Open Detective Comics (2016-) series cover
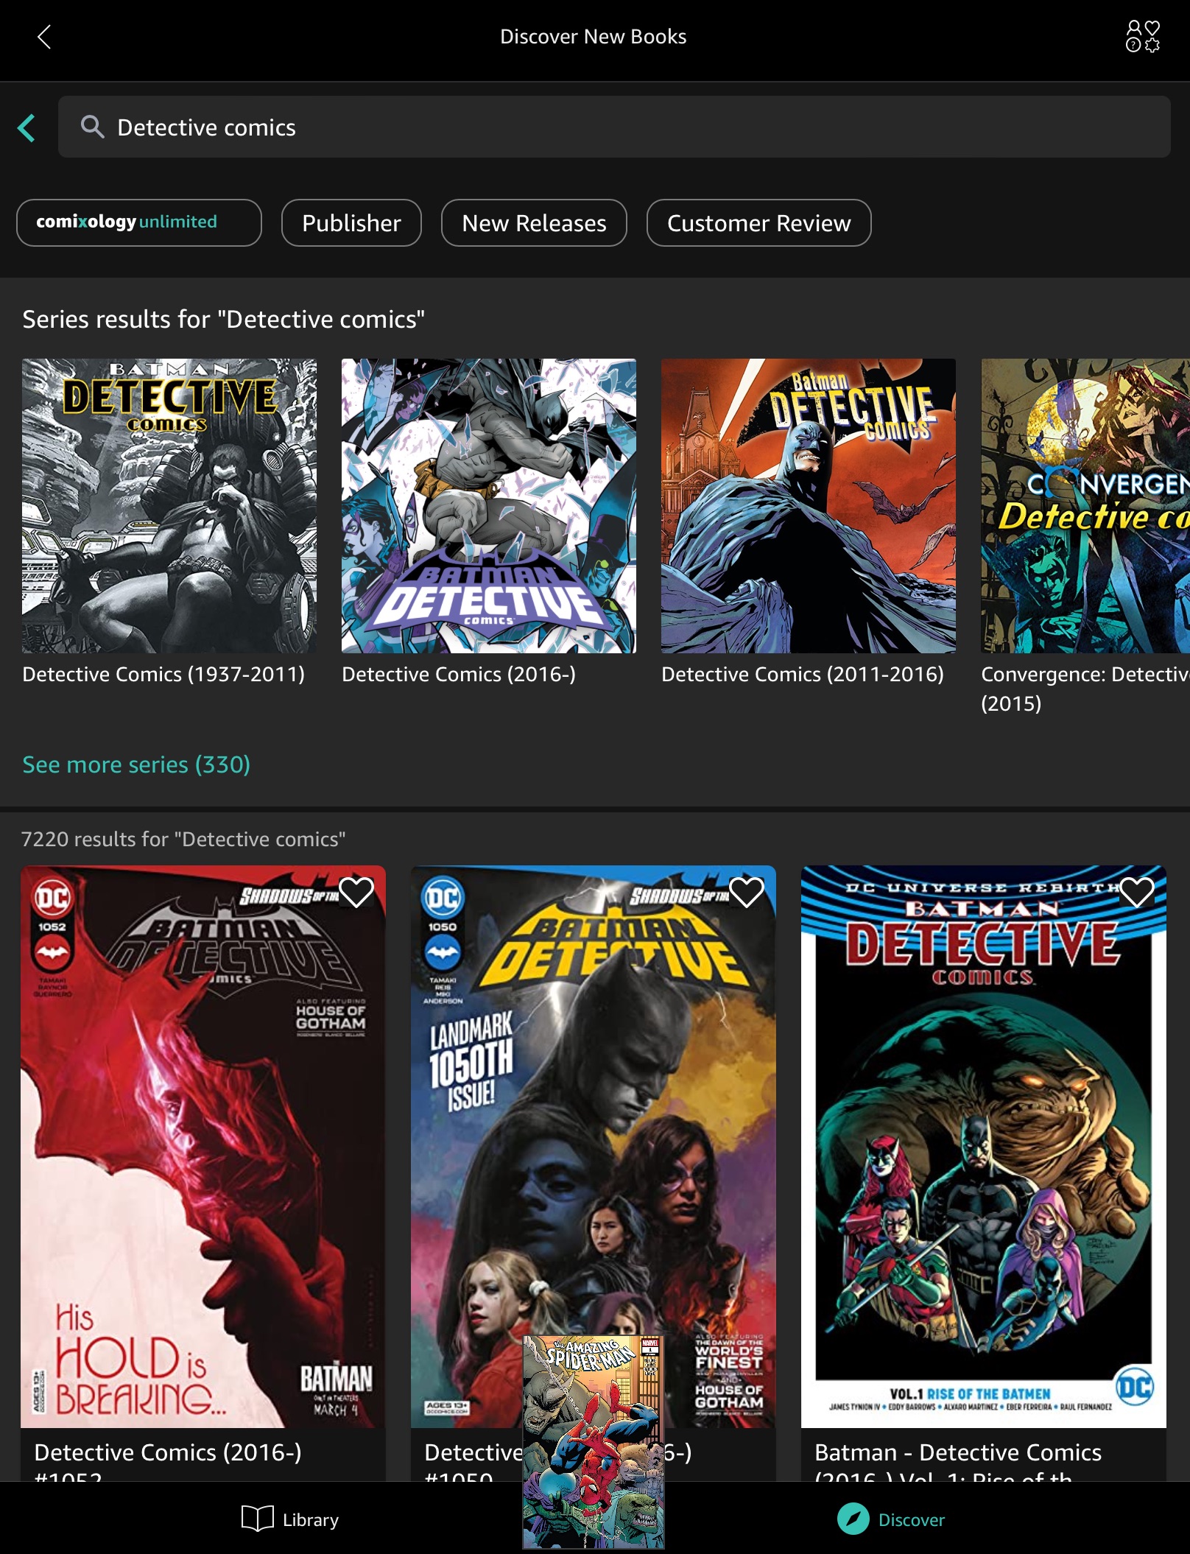The height and width of the screenshot is (1554, 1190). (489, 506)
